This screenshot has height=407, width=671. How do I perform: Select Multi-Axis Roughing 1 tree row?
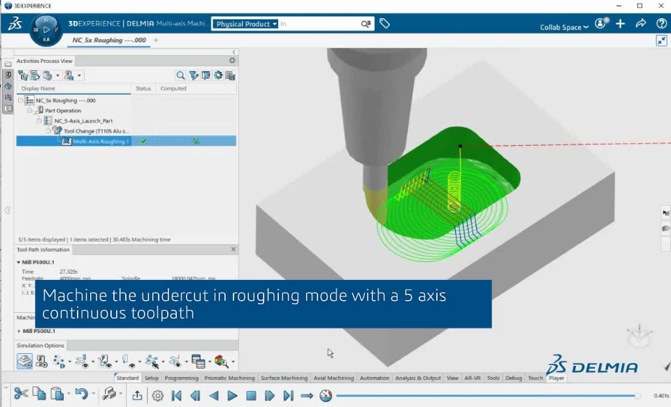click(x=127, y=141)
